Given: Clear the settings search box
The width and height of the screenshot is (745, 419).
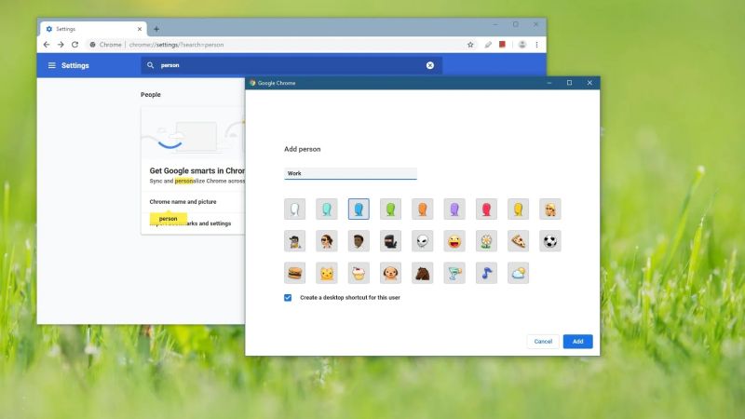Looking at the screenshot, I should point(430,65).
